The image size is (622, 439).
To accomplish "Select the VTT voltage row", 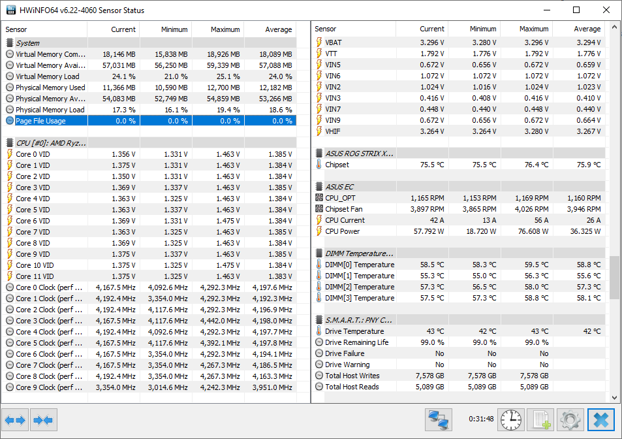I will click(x=459, y=53).
